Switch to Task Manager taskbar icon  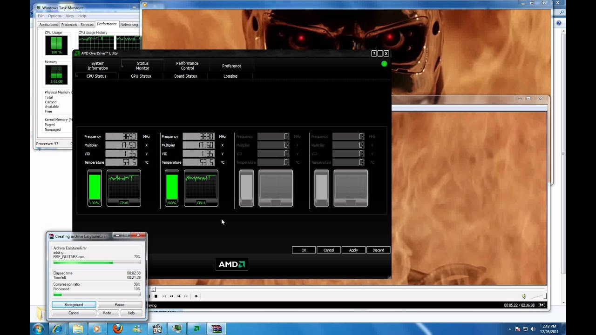coord(177,328)
